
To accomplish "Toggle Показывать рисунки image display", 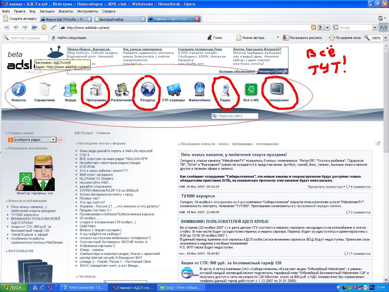I will coord(302,38).
